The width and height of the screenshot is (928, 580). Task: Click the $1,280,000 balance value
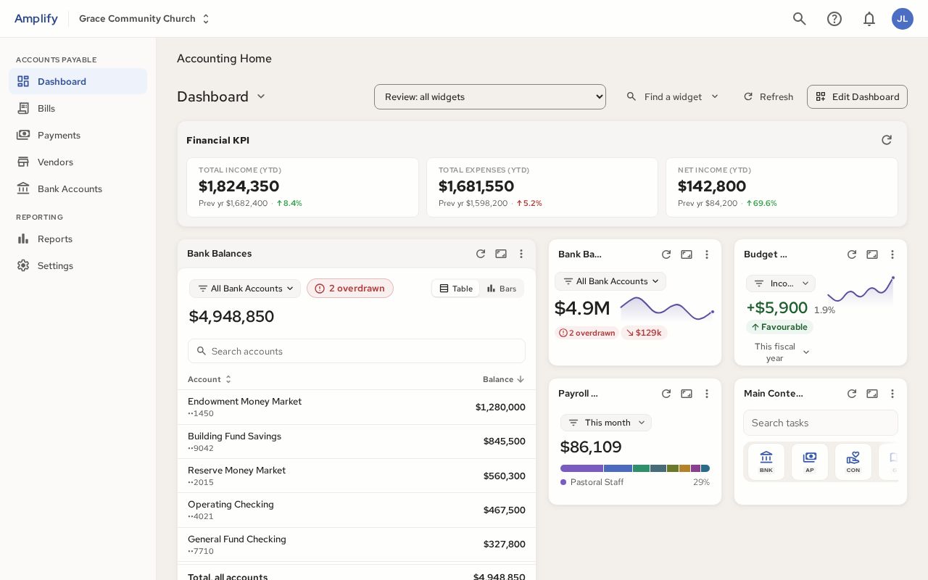[500, 407]
